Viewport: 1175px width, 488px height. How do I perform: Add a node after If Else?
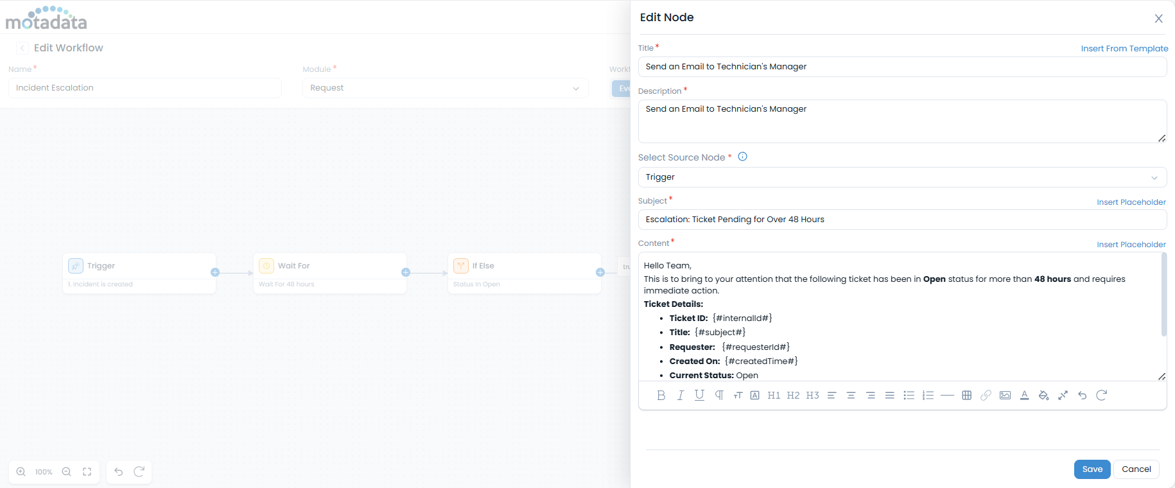[x=600, y=272]
